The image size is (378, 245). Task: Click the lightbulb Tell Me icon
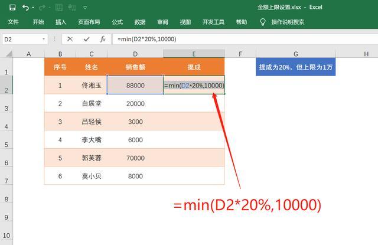(263, 22)
